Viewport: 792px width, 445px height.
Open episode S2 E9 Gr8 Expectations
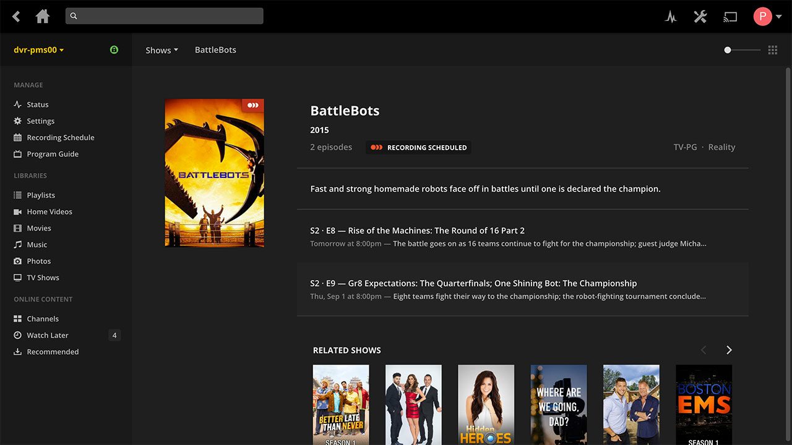tap(522, 289)
